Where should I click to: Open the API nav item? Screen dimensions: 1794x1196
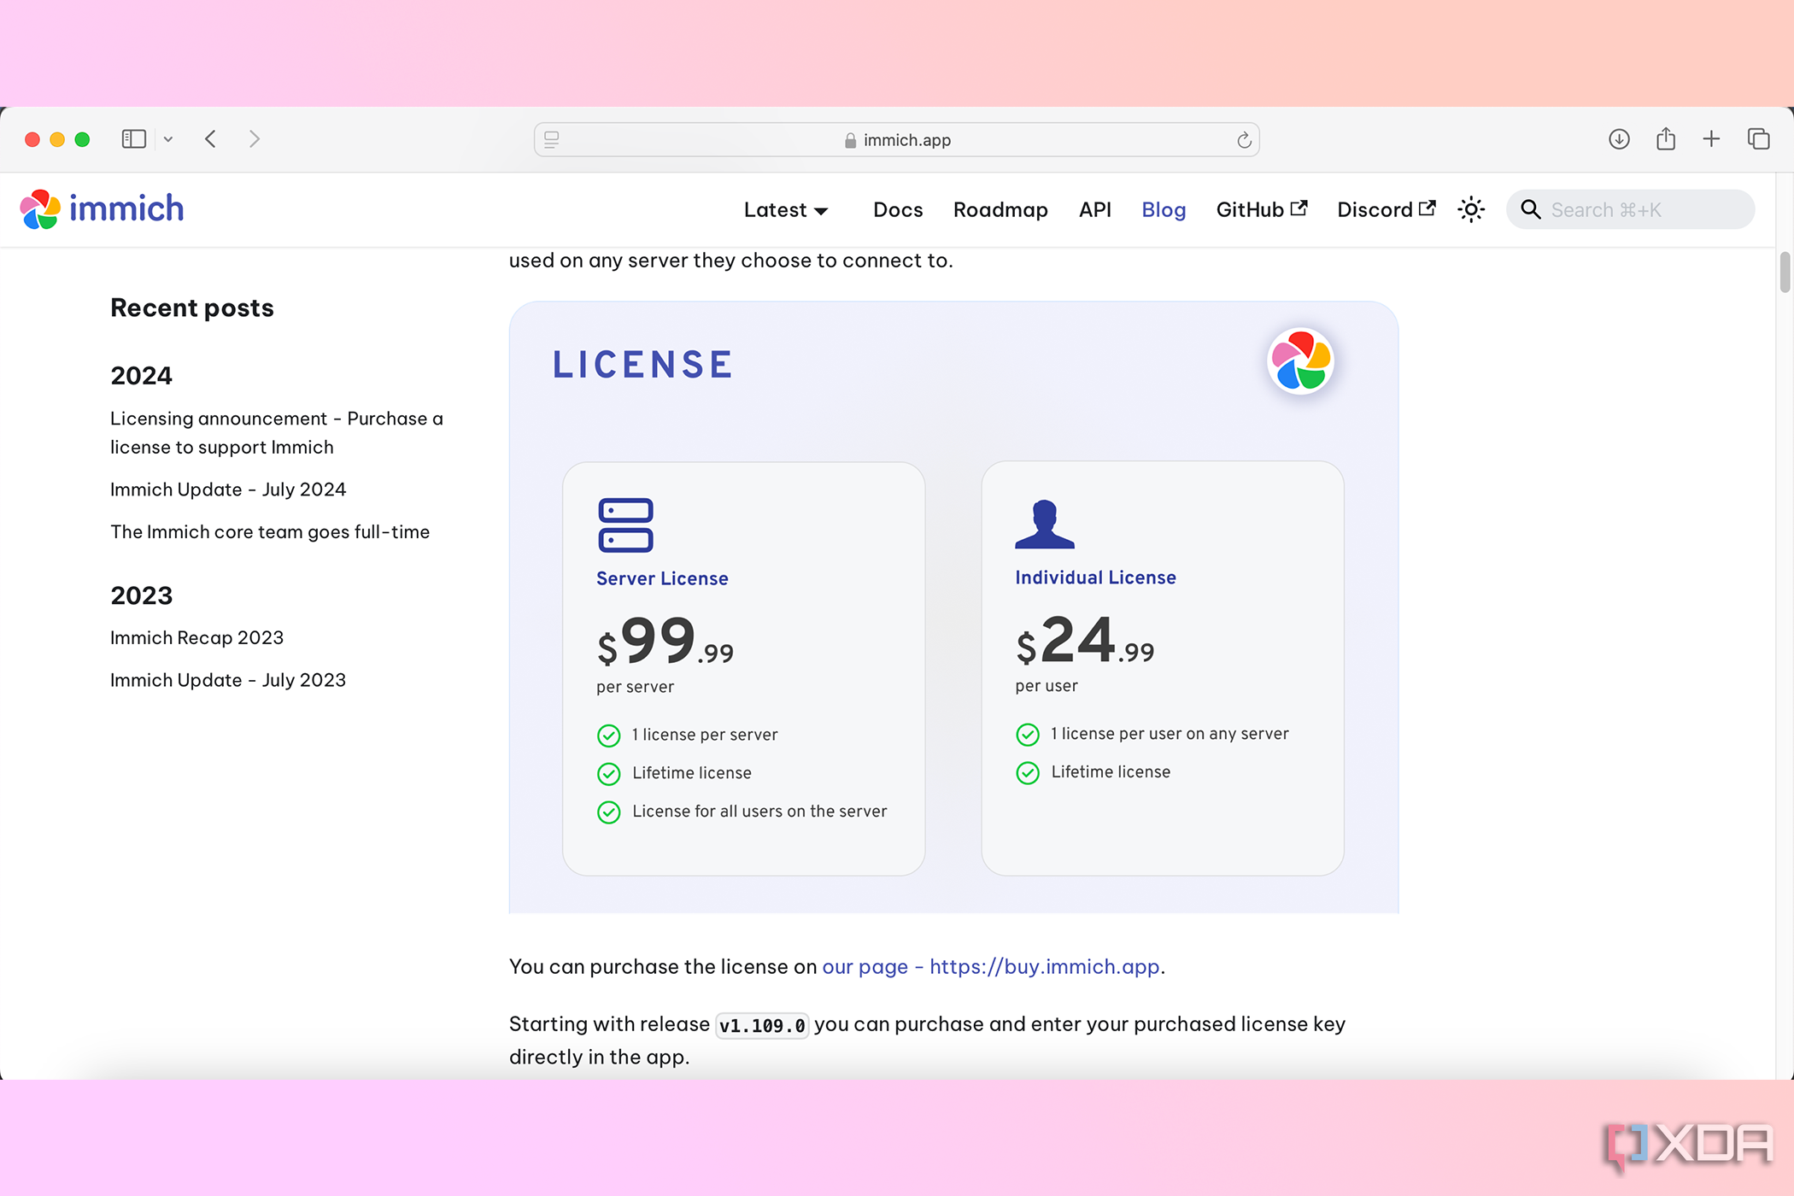point(1095,210)
